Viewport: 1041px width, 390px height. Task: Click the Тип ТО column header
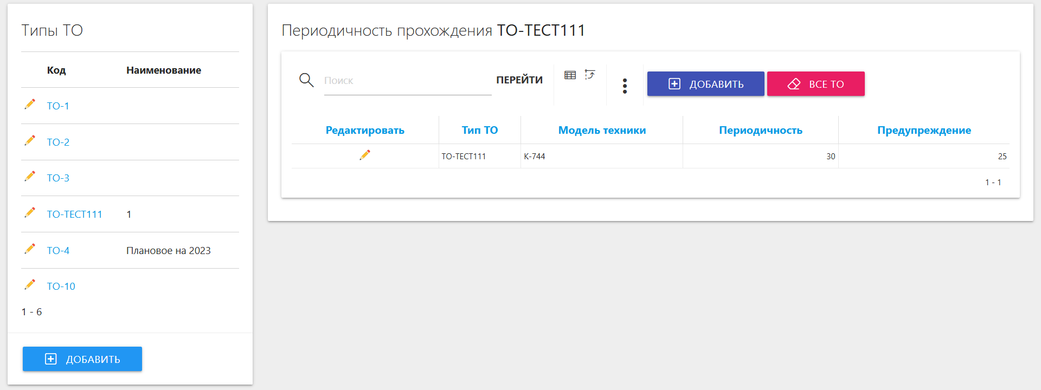pos(479,130)
